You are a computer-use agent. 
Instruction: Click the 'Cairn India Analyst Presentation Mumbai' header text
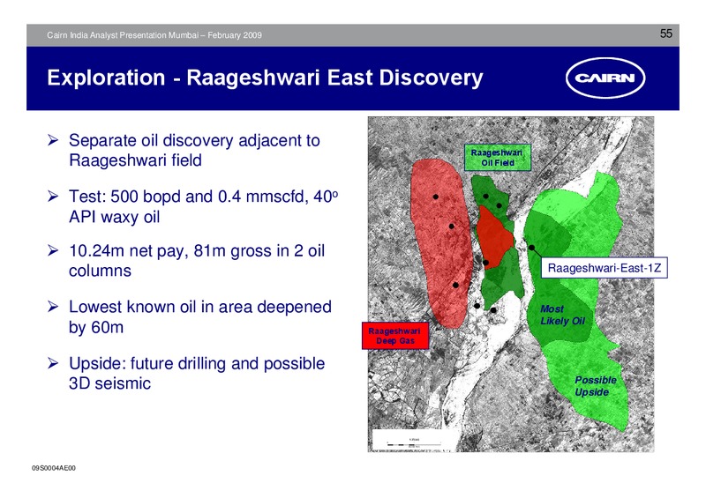point(154,35)
